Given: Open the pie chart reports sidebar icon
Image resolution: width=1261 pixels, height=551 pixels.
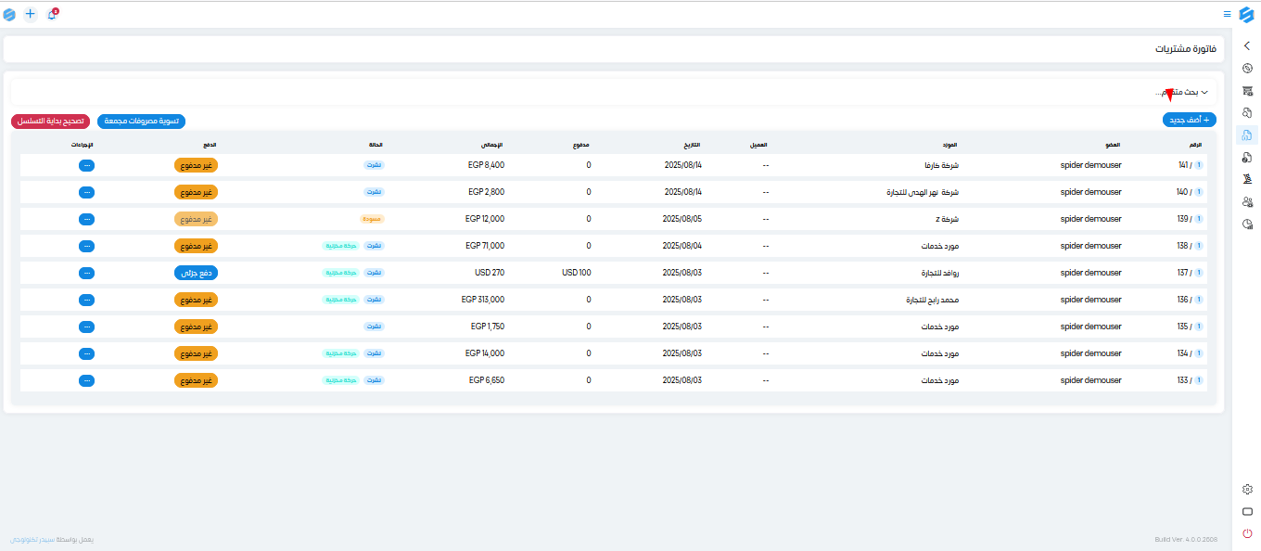Looking at the screenshot, I should pyautogui.click(x=1247, y=224).
